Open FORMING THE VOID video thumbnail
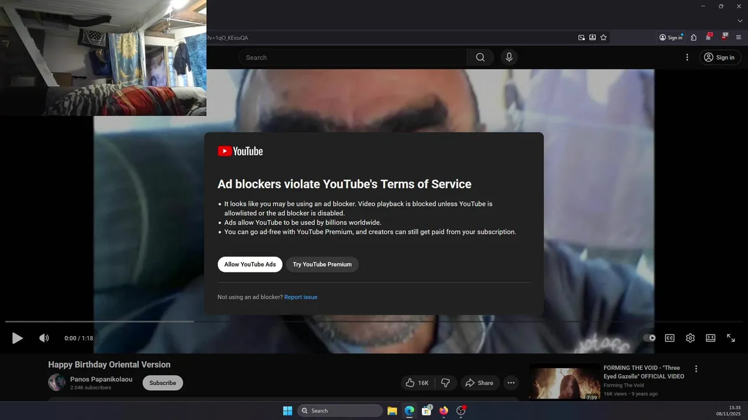The image size is (748, 420). pyautogui.click(x=564, y=383)
